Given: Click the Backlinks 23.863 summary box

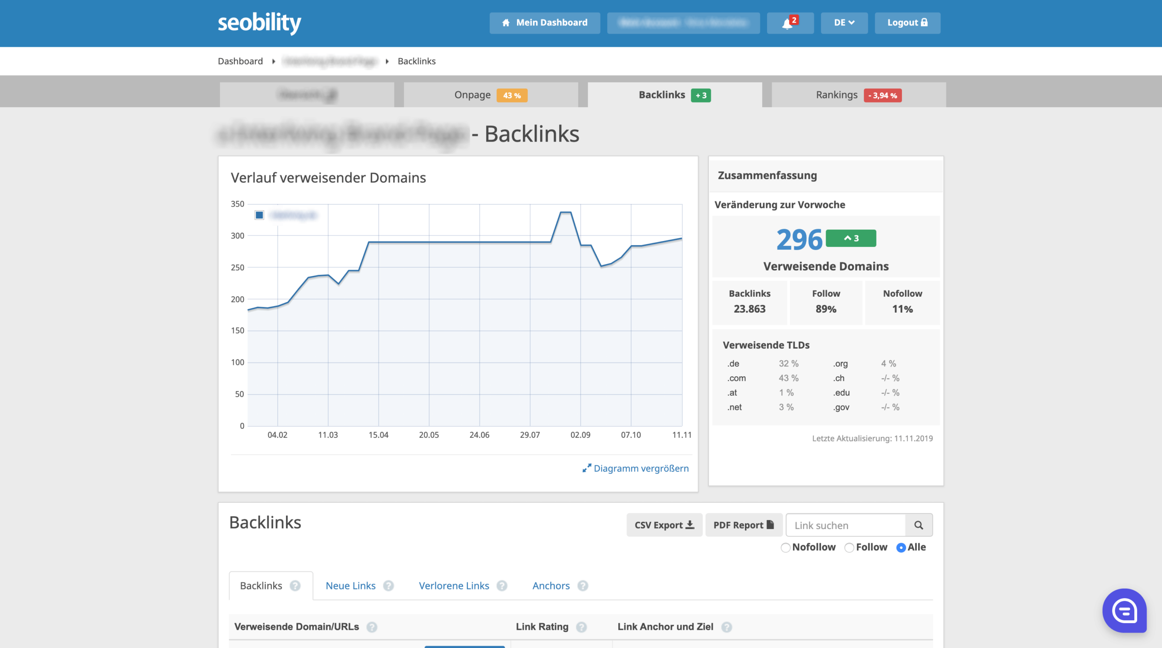Looking at the screenshot, I should pyautogui.click(x=749, y=302).
